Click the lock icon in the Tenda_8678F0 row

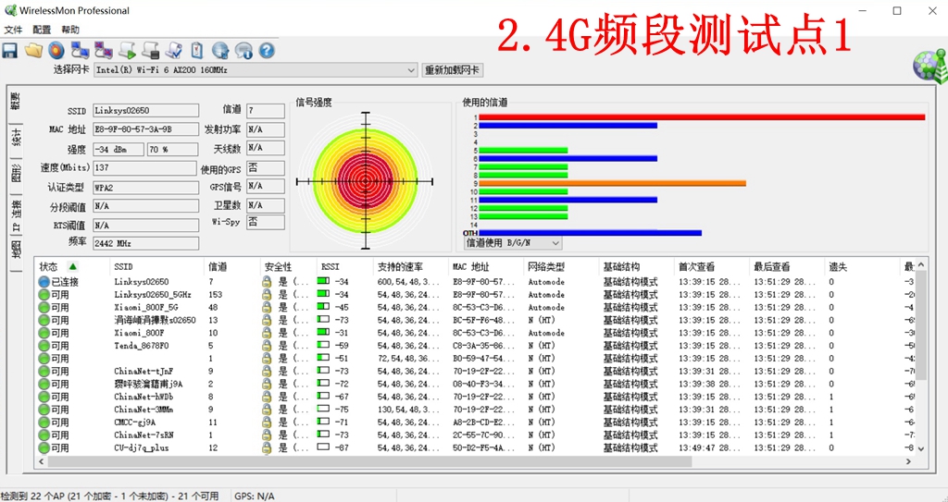266,346
